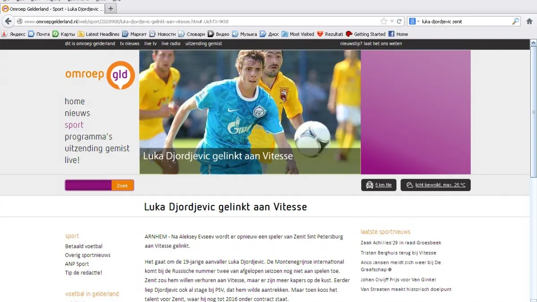The height and width of the screenshot is (302, 537).
Task: Open the Rezultati bookmark
Action: [x=330, y=34]
